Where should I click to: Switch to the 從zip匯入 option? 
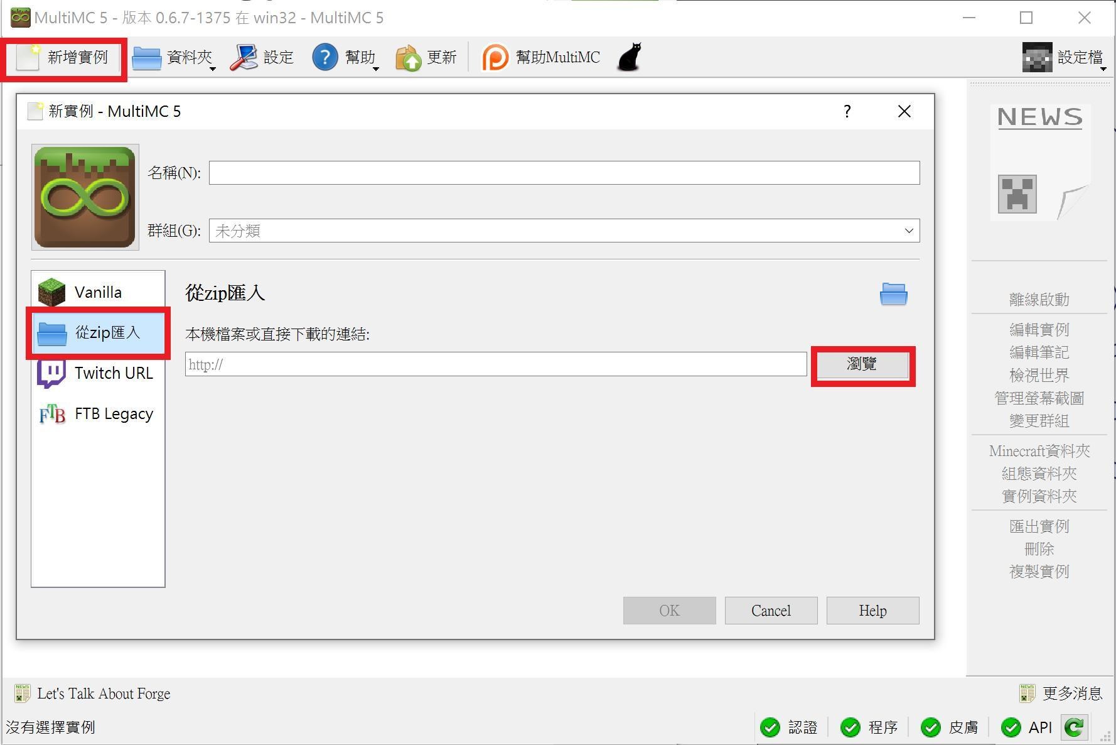(x=97, y=333)
